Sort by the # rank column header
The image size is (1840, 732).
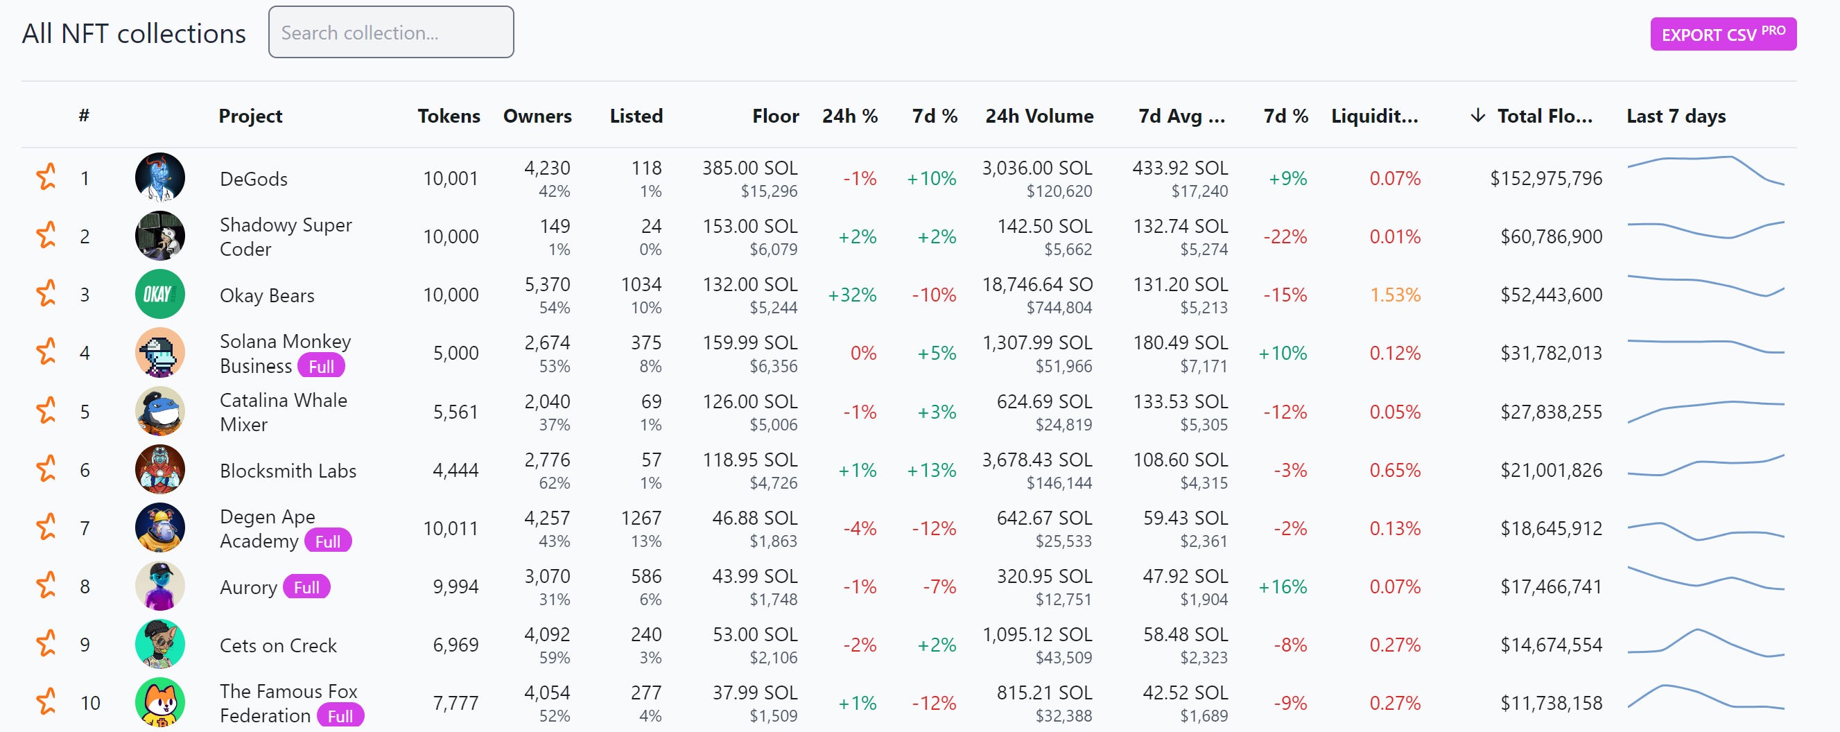[85, 116]
